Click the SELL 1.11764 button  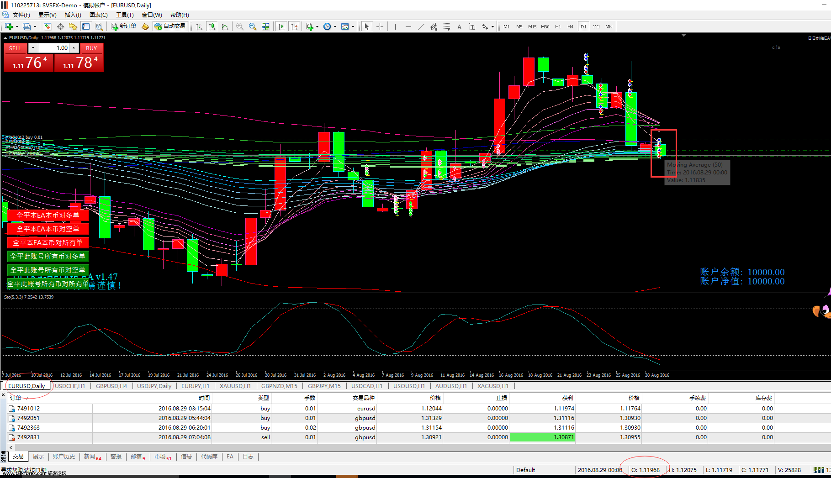(28, 62)
